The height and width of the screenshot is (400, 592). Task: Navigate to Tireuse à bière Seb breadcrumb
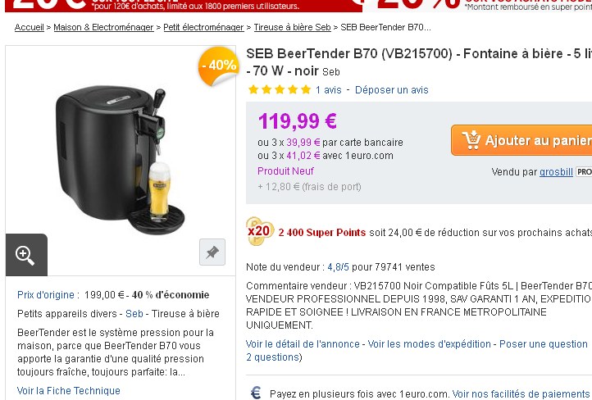tap(292, 27)
